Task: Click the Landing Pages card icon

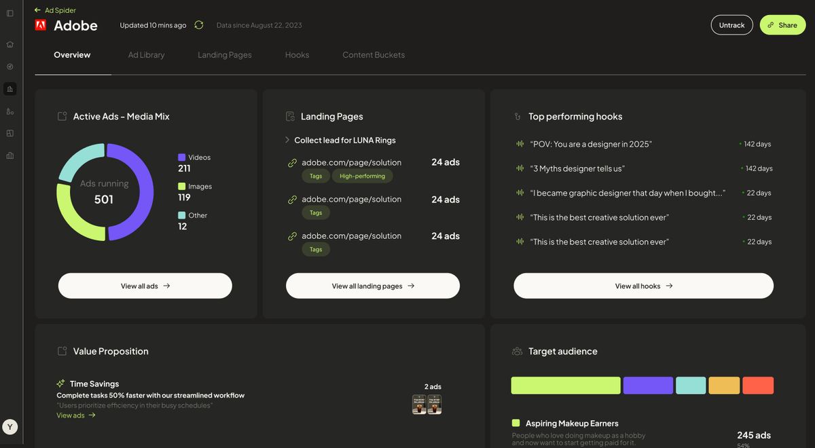Action: tap(290, 116)
